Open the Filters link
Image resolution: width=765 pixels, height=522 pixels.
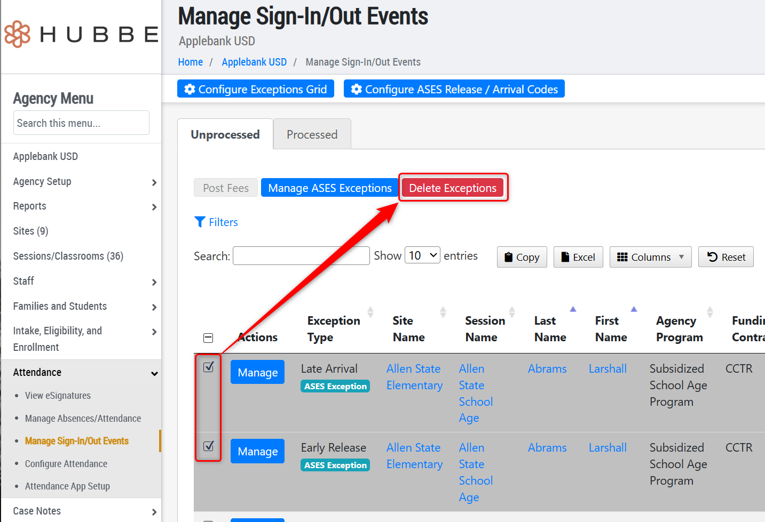click(223, 222)
